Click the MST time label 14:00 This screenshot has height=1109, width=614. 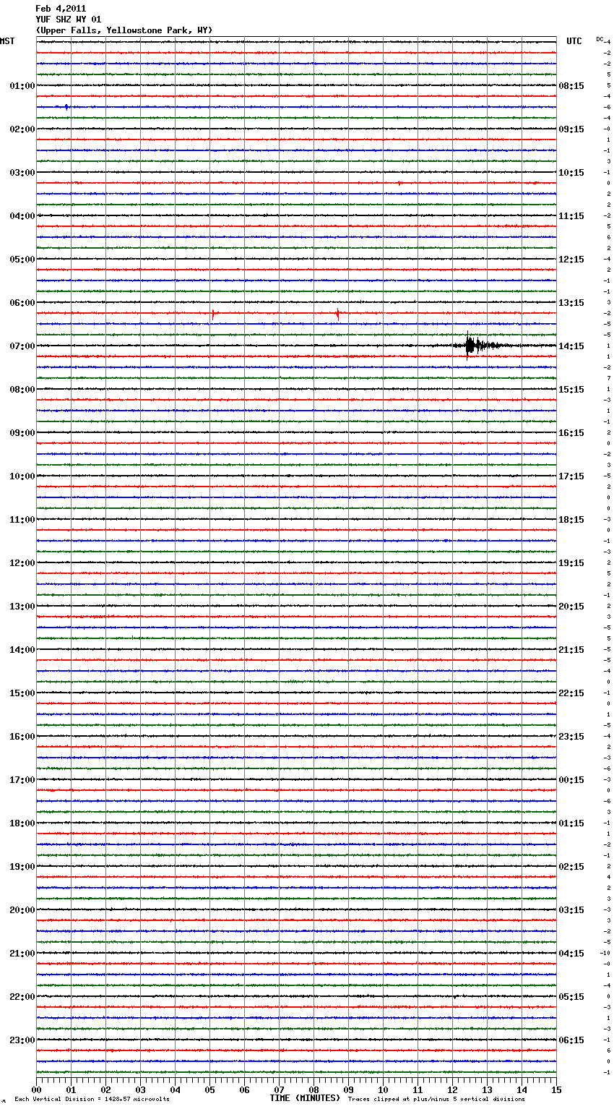22,650
